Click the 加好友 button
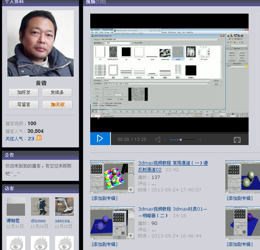The image size is (260, 250). point(24,92)
